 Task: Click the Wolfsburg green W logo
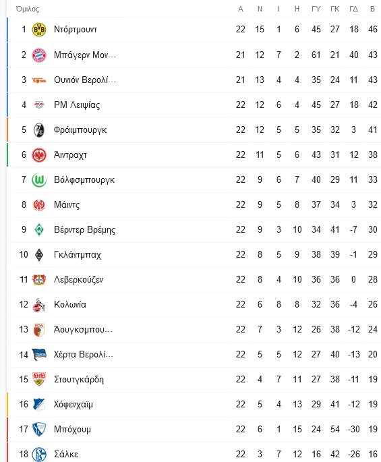pyautogui.click(x=39, y=179)
